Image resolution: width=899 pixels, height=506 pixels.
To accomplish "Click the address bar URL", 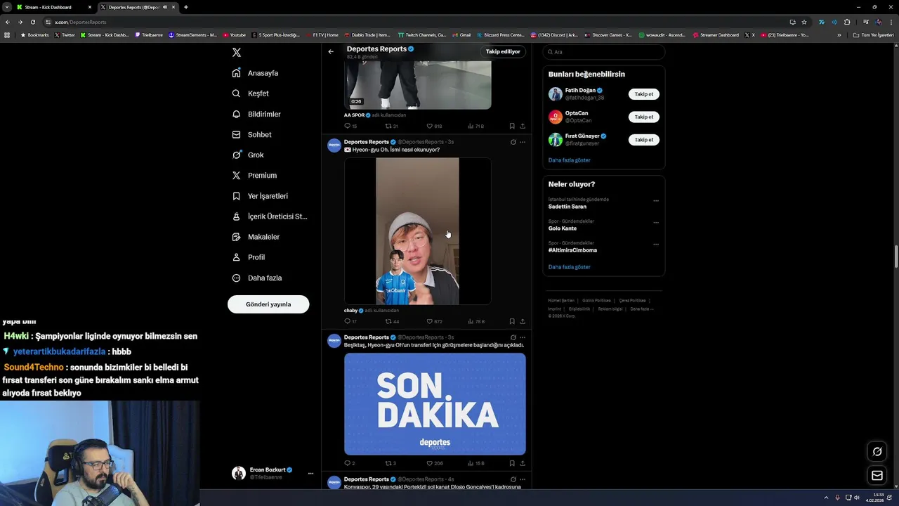I will [81, 22].
